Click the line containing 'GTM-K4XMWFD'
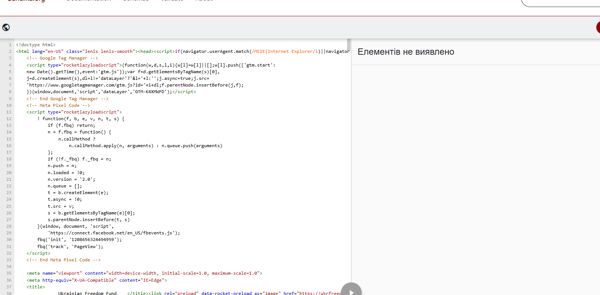This screenshot has width=600, height=295. point(111,92)
